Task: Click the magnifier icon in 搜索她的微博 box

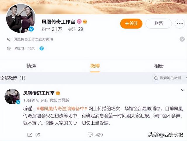Action: point(156,78)
